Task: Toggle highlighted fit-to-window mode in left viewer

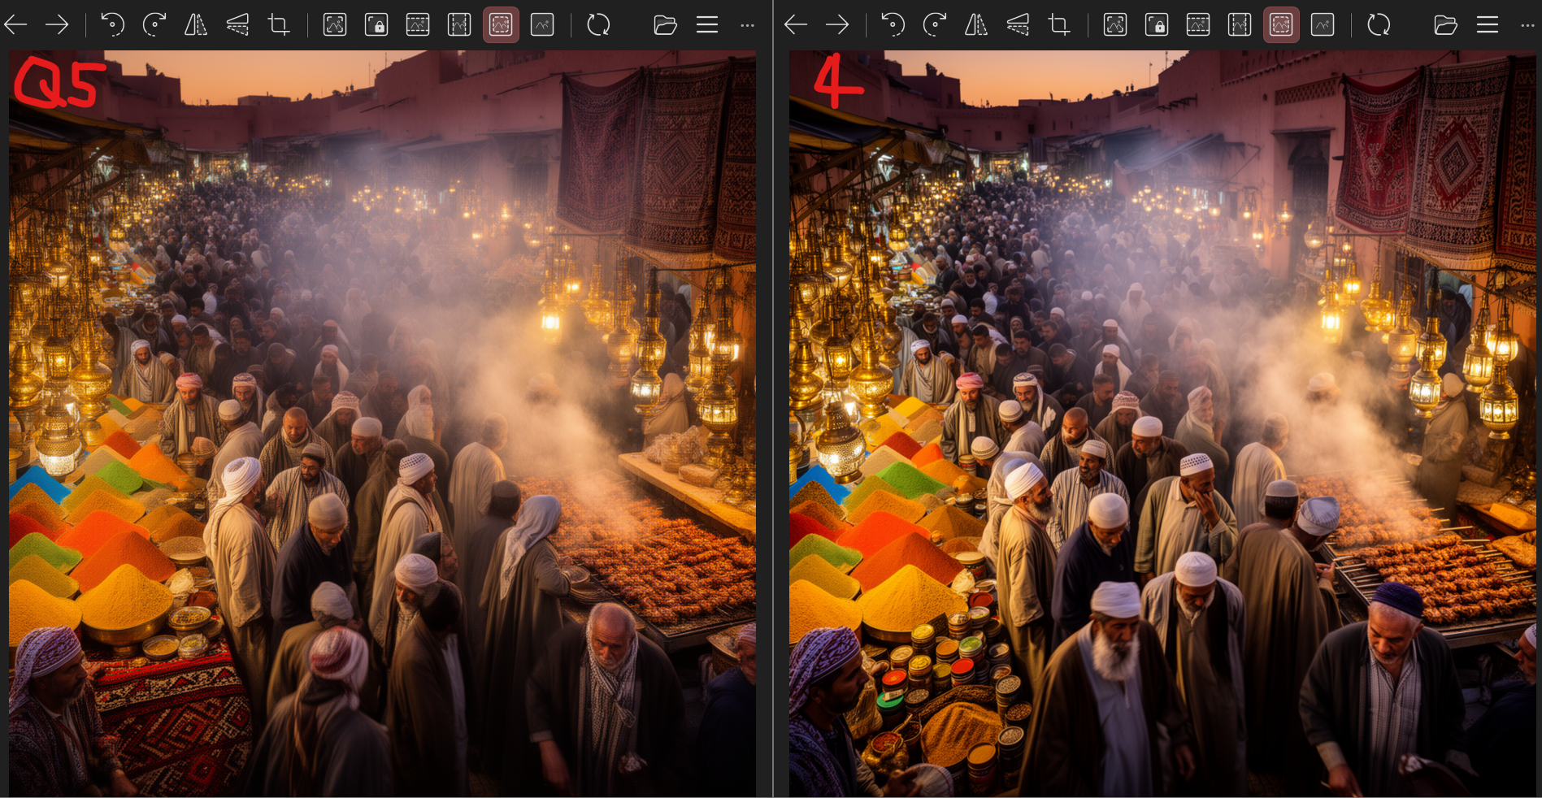Action: [501, 25]
